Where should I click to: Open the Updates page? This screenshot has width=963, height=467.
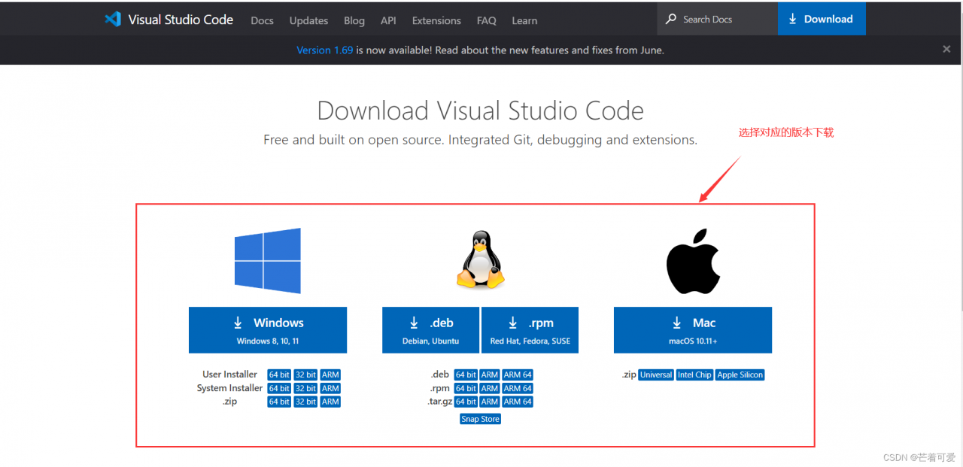(308, 20)
